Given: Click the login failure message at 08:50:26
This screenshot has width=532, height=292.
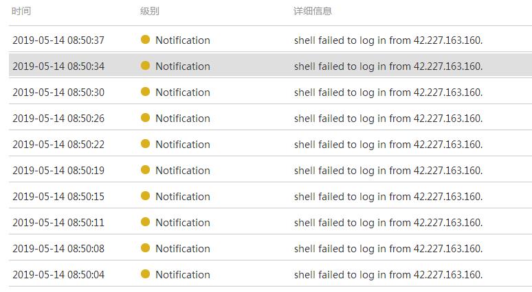Looking at the screenshot, I should coord(388,119).
